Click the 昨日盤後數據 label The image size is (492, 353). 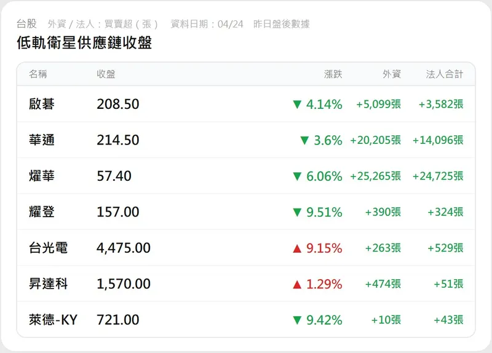point(282,24)
